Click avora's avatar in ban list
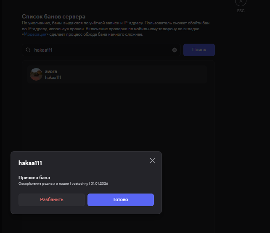Image resolution: width=270 pixels, height=233 pixels. tap(36, 74)
